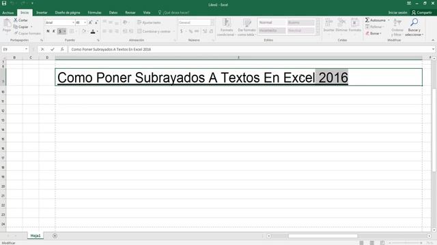Click the horizontal scrollbar thumb

pyautogui.click(x=323, y=236)
